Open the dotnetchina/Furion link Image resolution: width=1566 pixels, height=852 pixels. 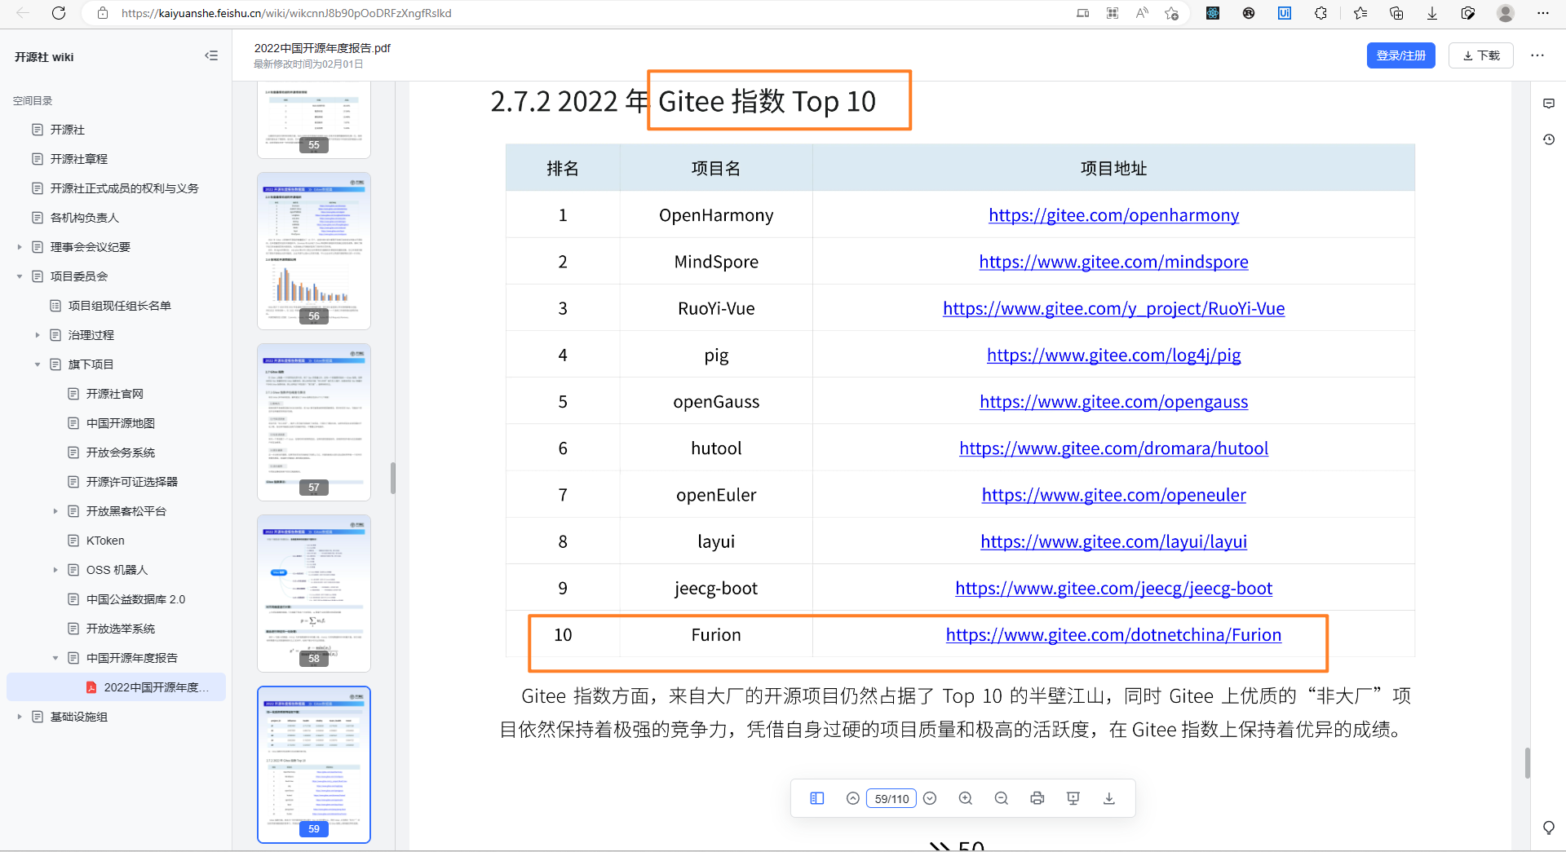pos(1113,635)
